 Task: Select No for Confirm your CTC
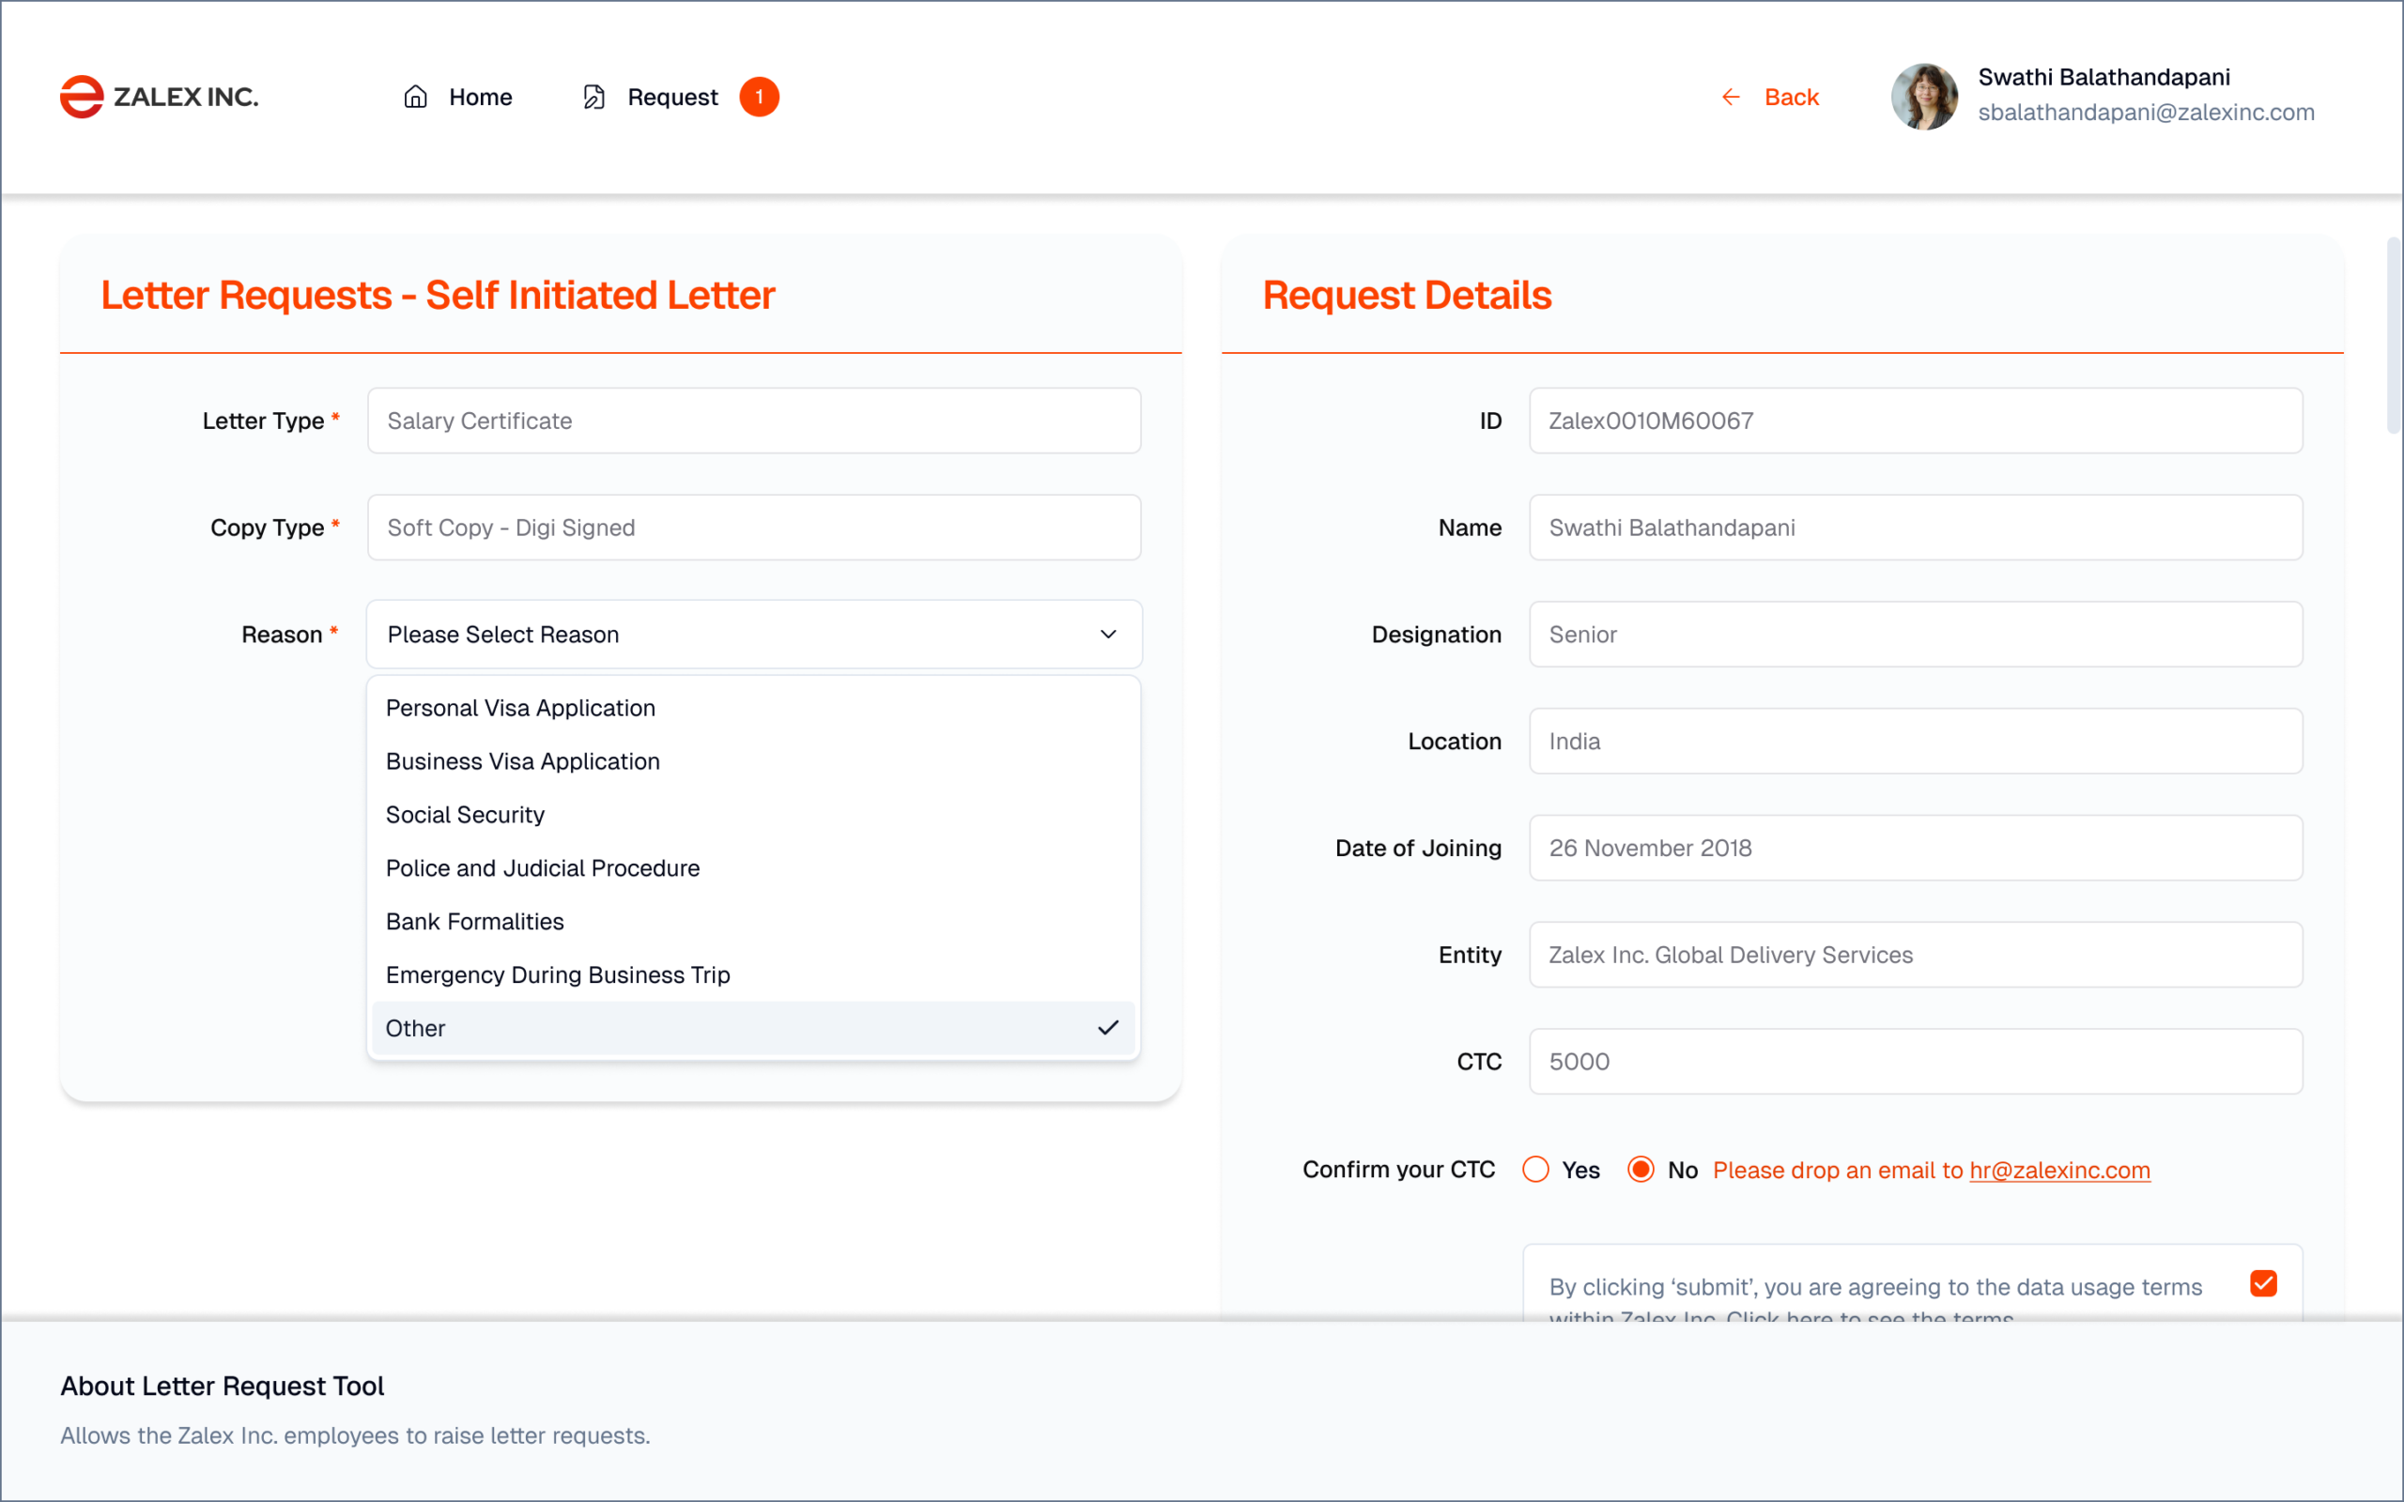[1641, 1170]
